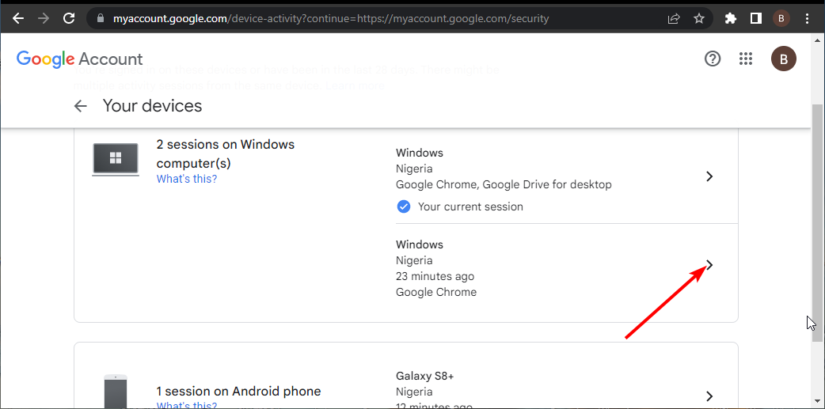
Task: Open the Chrome profile button in toolbar
Action: point(781,17)
